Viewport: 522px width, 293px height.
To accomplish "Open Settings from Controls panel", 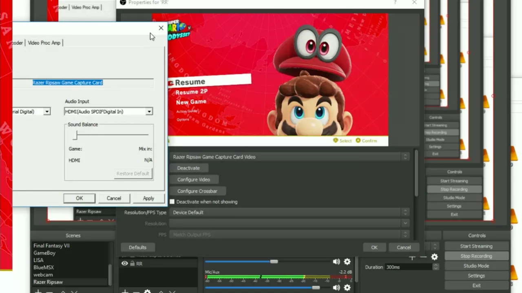I will pyautogui.click(x=476, y=276).
